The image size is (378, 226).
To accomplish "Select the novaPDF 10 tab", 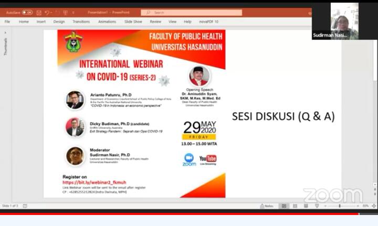I will click(208, 21).
